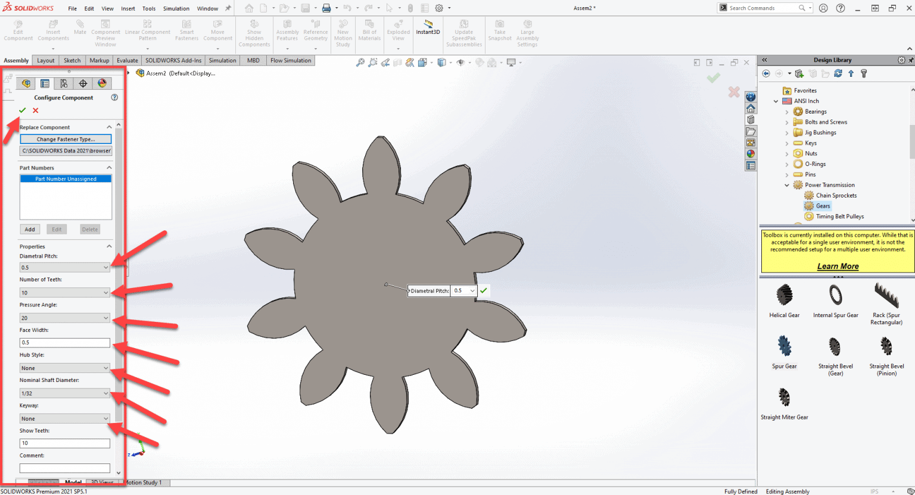This screenshot has height=495, width=915.
Task: Go up one level in Design Library
Action: (851, 73)
